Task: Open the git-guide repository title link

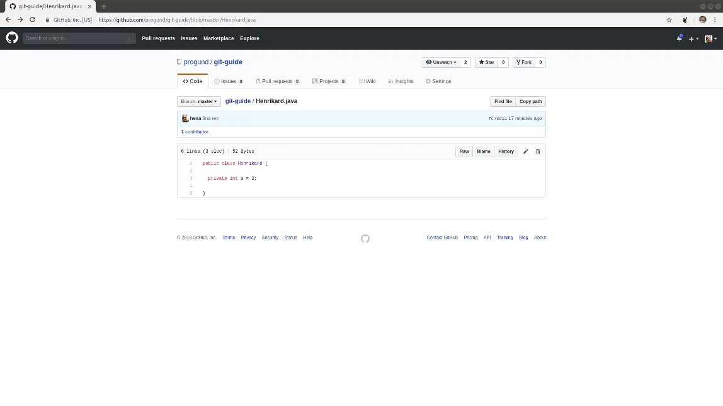Action: (x=228, y=62)
